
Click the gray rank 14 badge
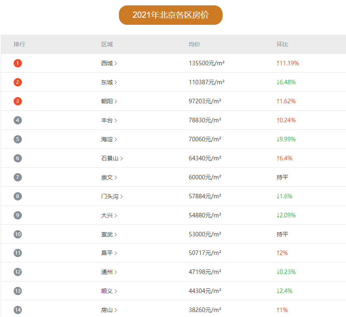[x=17, y=310]
